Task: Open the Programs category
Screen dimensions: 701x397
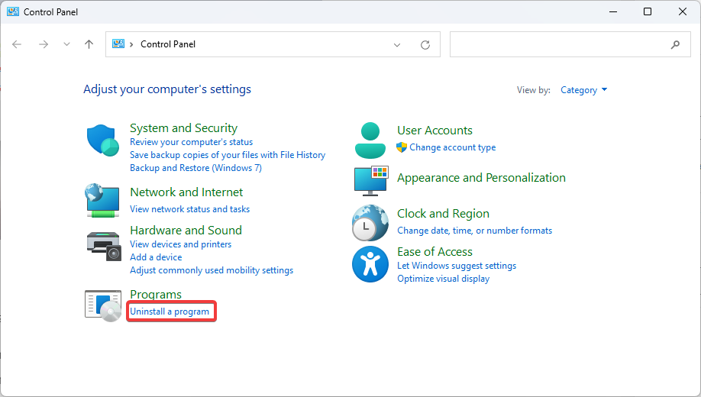Action: pos(156,294)
